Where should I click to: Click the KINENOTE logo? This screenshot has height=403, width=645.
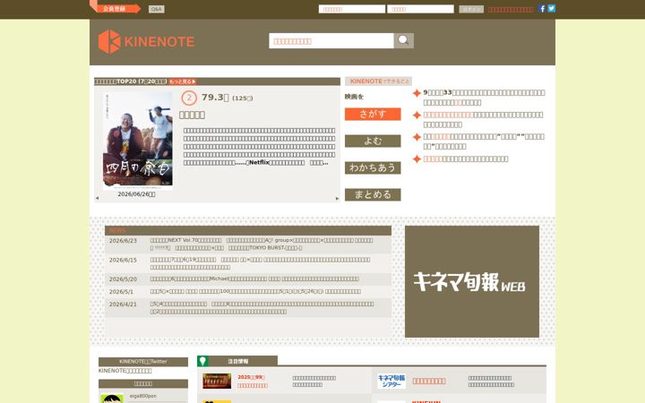click(146, 41)
